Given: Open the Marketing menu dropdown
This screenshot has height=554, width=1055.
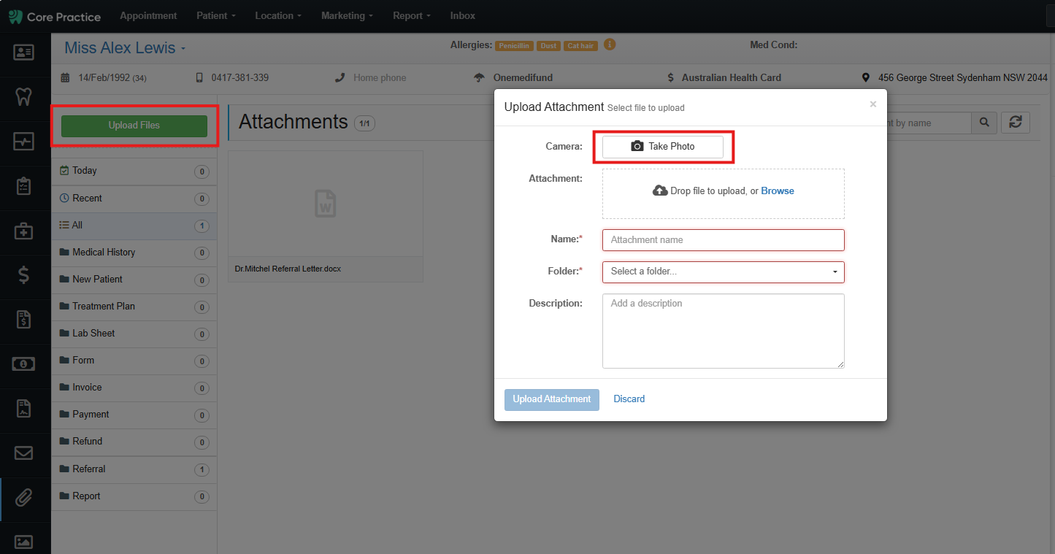Looking at the screenshot, I should (x=347, y=15).
